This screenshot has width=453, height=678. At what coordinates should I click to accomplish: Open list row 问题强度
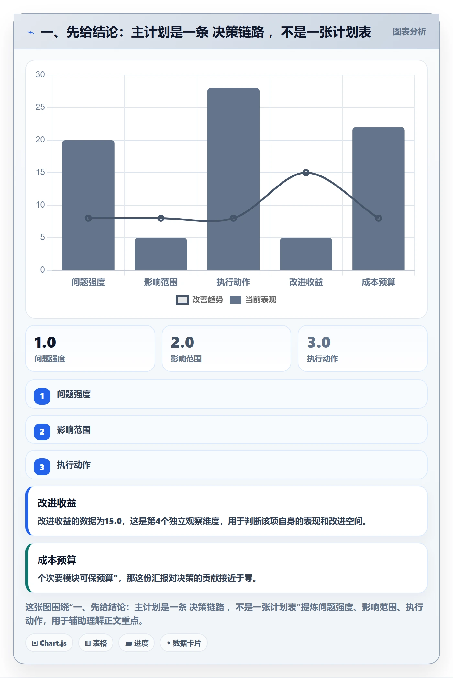(x=226, y=394)
